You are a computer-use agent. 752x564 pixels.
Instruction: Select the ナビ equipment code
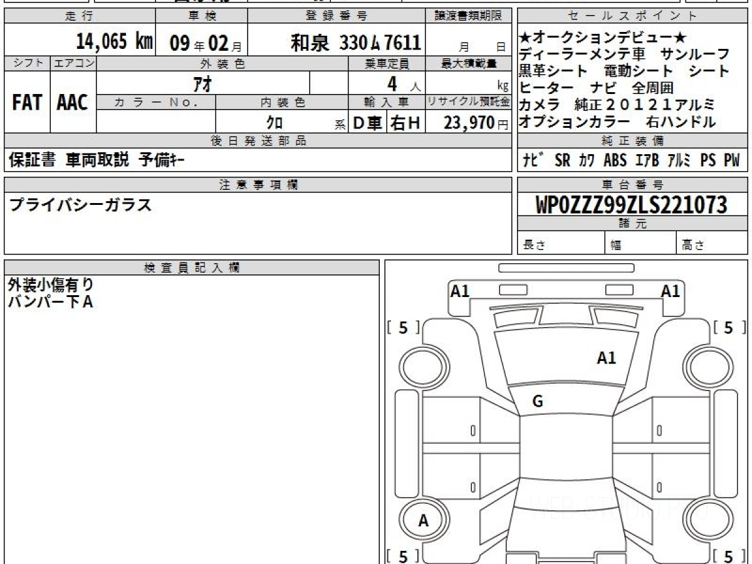(x=532, y=160)
